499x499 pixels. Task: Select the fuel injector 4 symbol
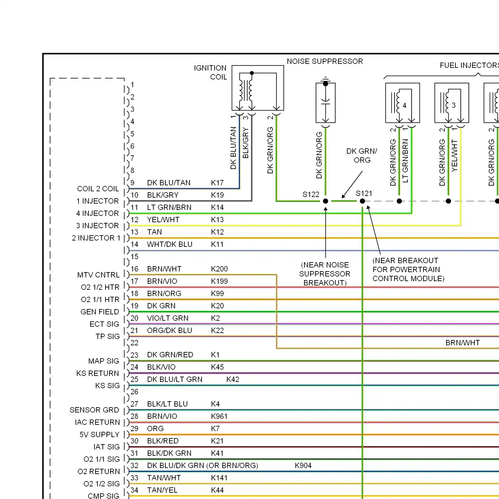click(403, 103)
